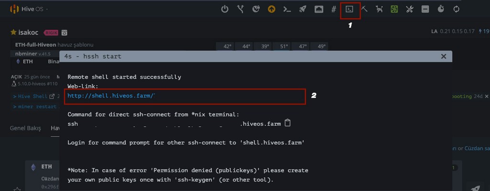
Task: Click the refresh arrows icon
Action: (x=456, y=9)
